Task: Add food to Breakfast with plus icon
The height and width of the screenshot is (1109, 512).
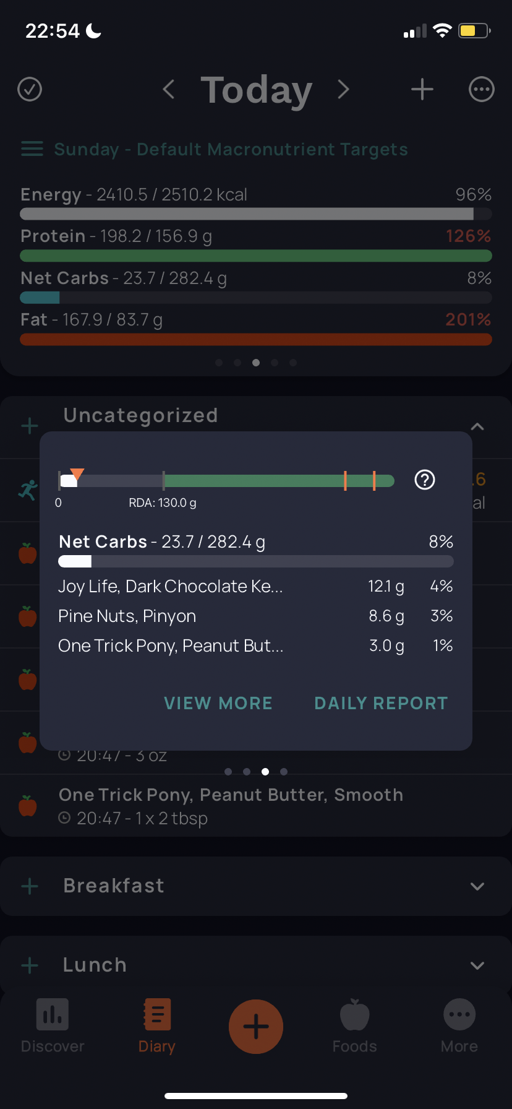Action: (30, 886)
